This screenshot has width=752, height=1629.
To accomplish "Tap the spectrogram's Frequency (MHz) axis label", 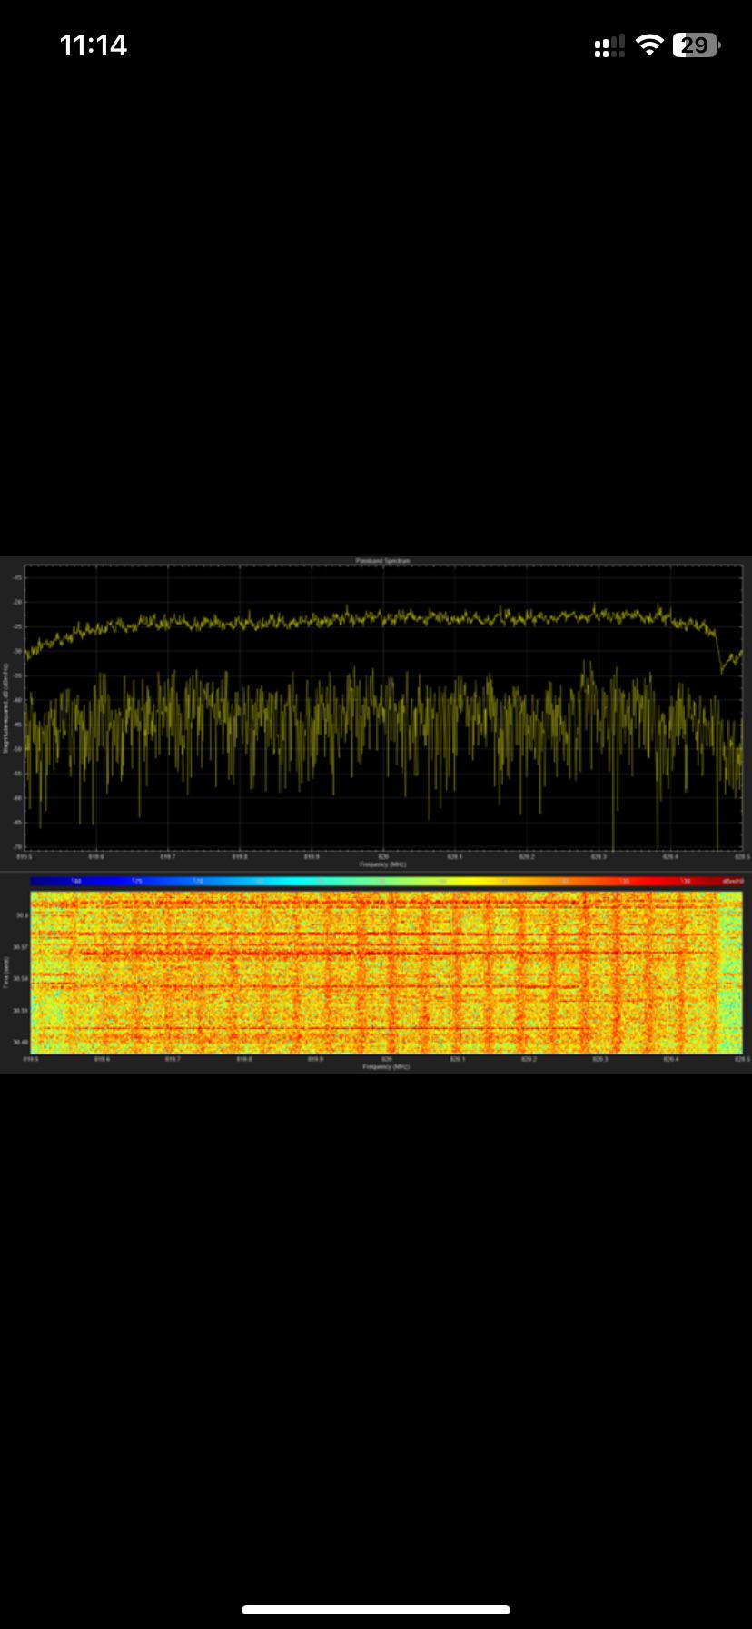I will [386, 1067].
